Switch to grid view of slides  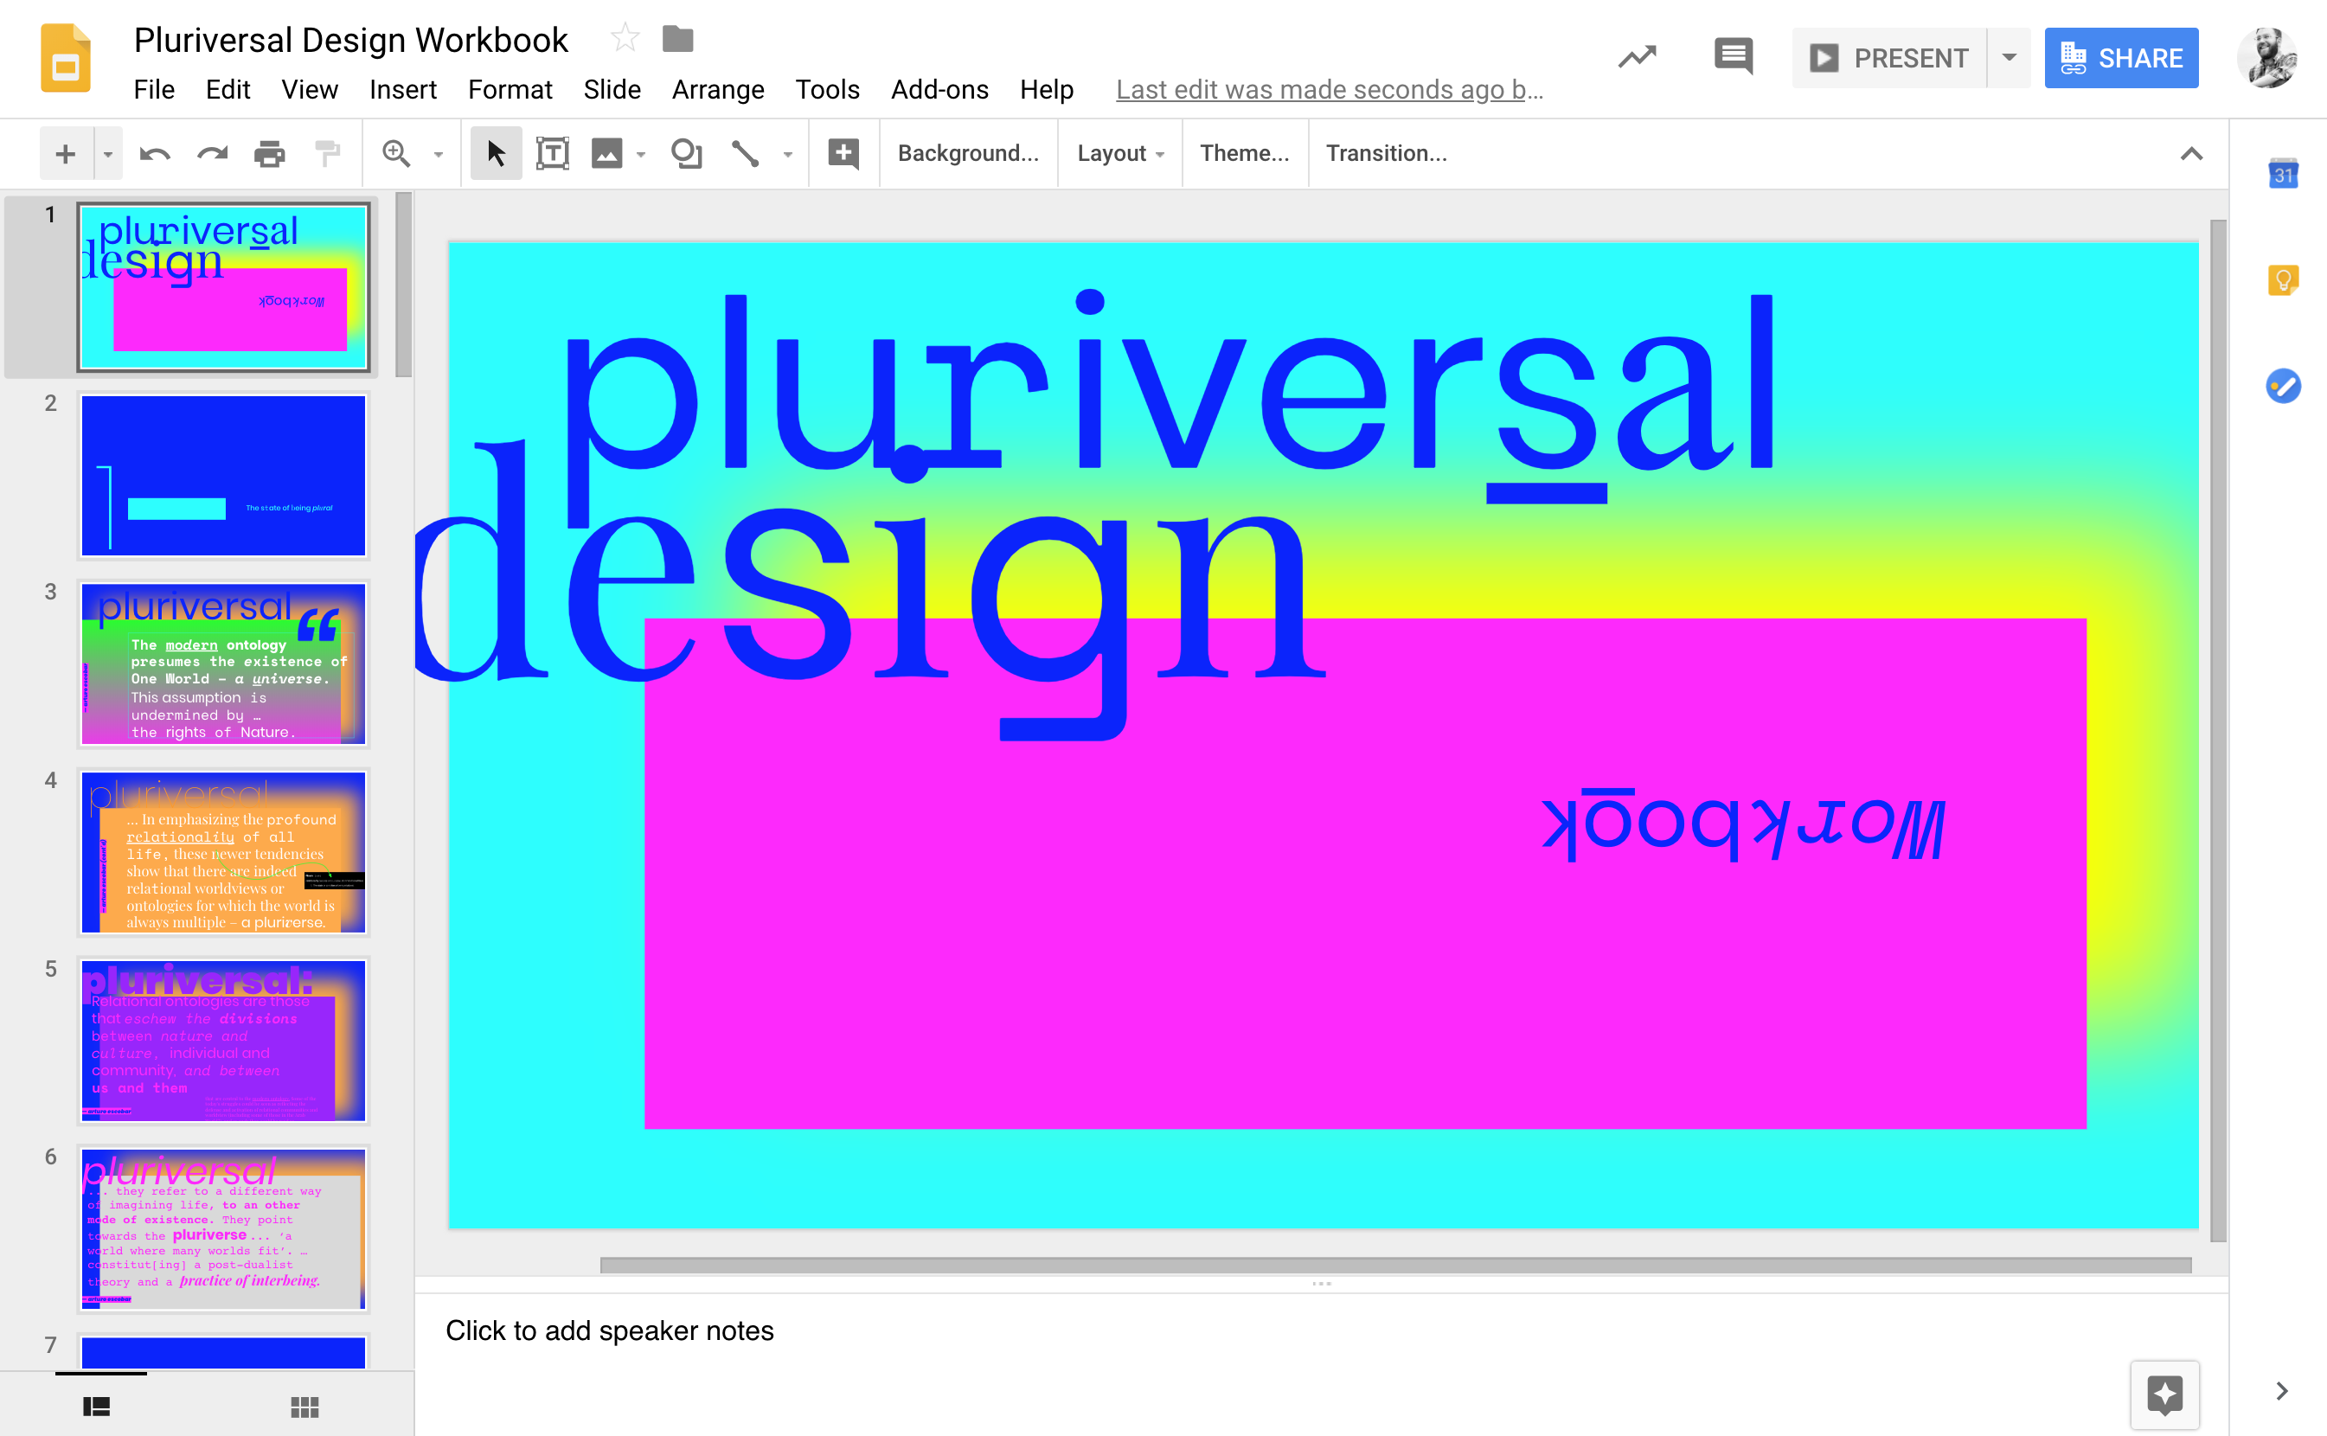pyautogui.click(x=304, y=1407)
